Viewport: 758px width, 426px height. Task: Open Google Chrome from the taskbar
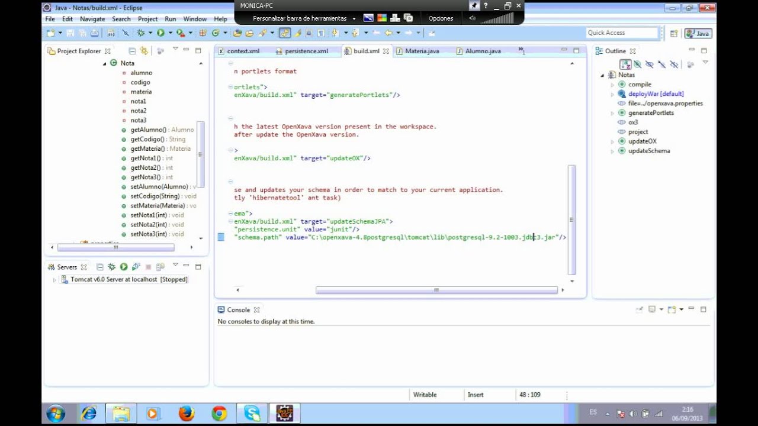tap(219, 413)
